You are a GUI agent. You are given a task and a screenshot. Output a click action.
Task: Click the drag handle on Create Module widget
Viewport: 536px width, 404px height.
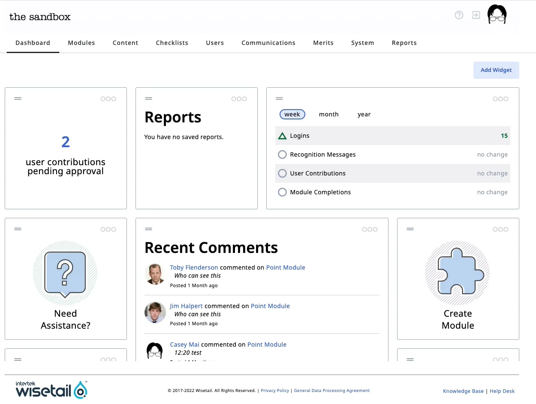[410, 229]
